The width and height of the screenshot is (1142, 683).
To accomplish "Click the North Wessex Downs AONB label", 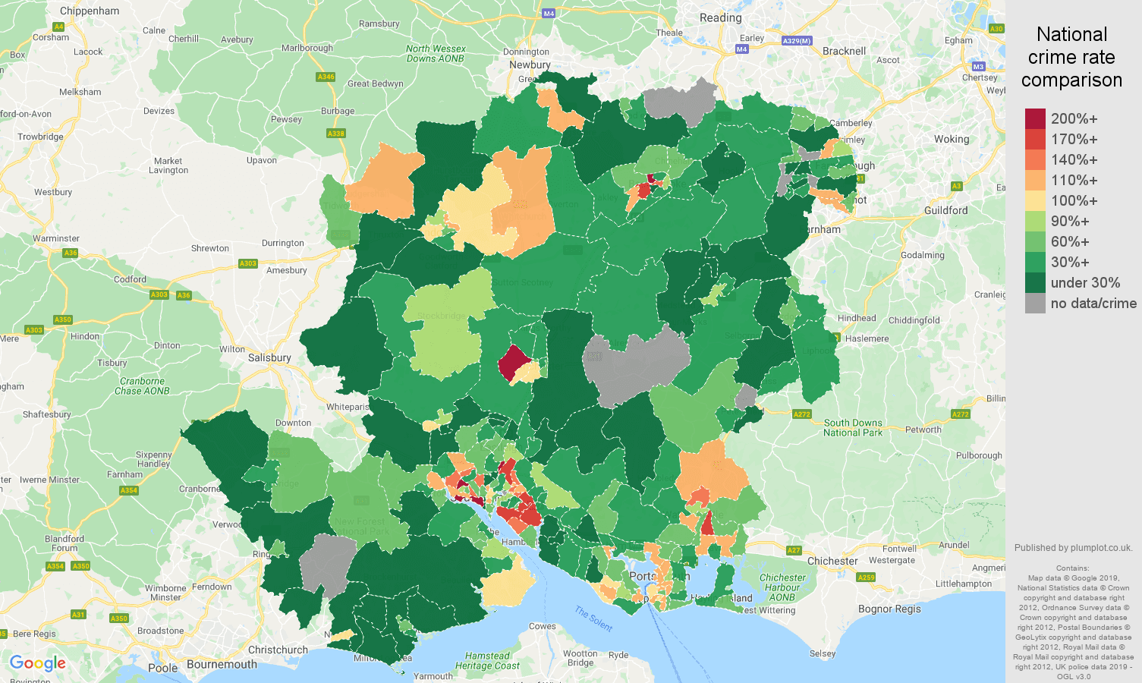I will click(x=436, y=53).
